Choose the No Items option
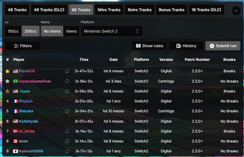The width and height of the screenshot is (244, 157). pos(52,31)
